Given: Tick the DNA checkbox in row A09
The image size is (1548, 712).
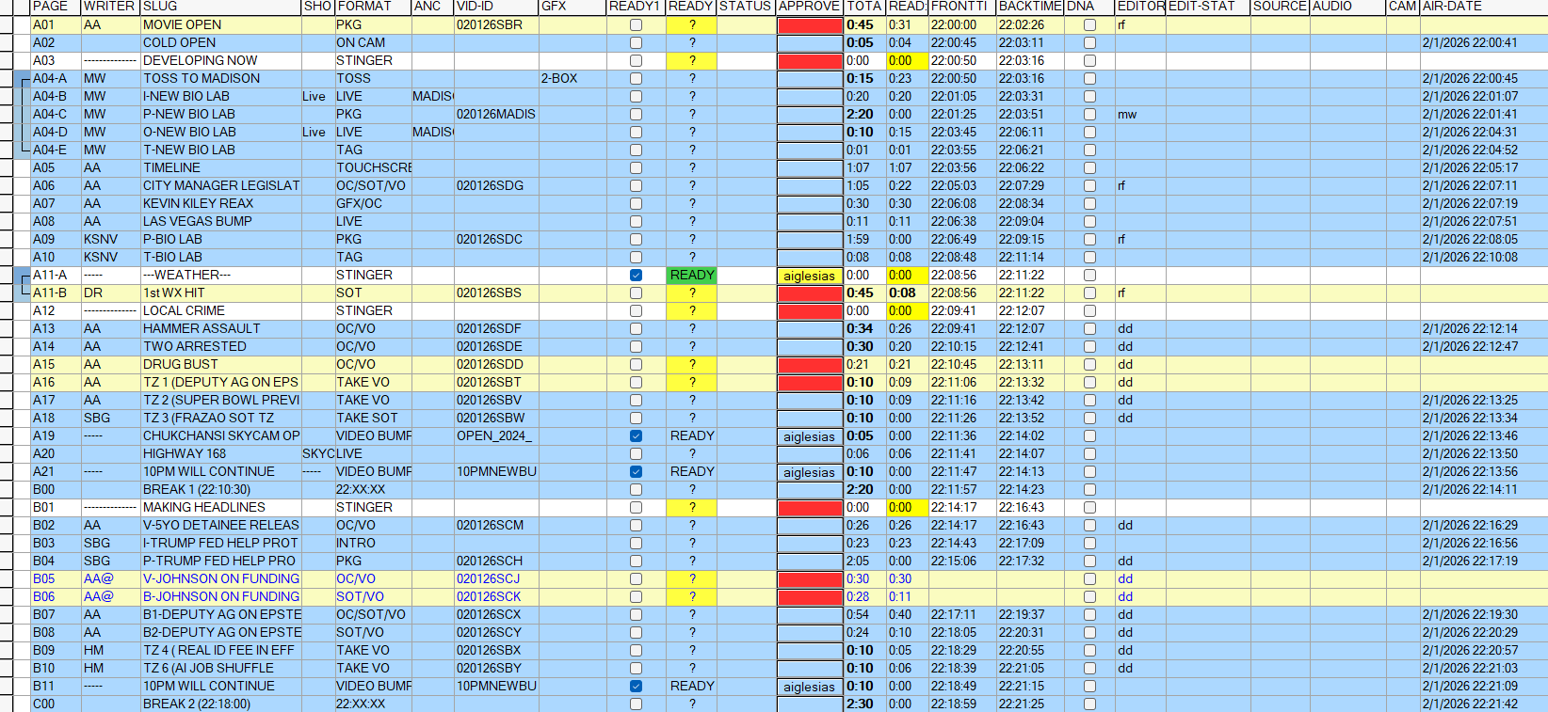Looking at the screenshot, I should (x=1089, y=240).
